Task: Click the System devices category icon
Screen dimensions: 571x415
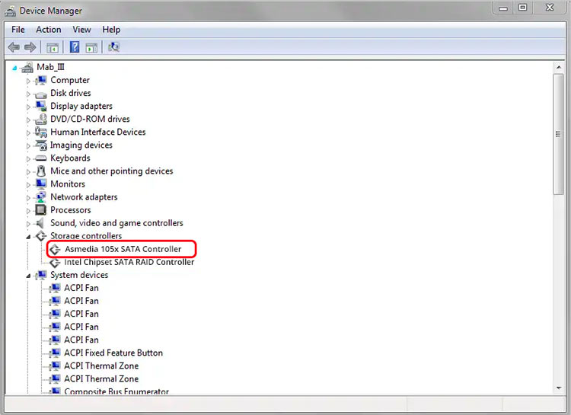Action: pos(41,275)
